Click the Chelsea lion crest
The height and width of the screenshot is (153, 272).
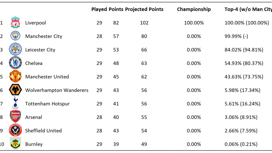click(x=15, y=63)
